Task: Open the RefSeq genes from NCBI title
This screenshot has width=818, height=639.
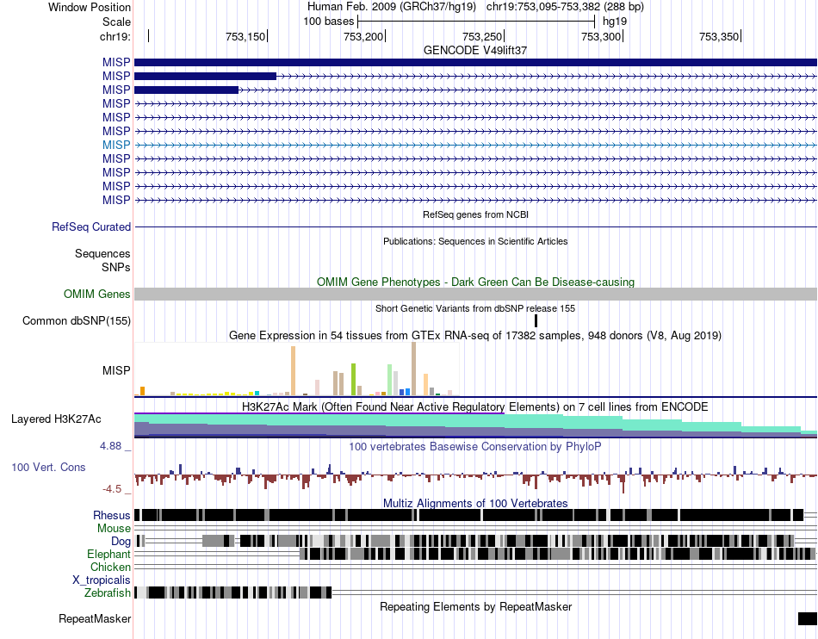Action: click(x=475, y=214)
